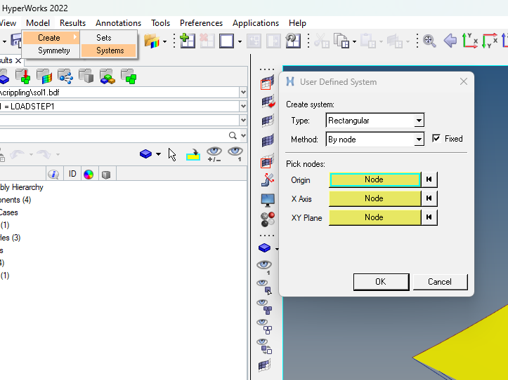Open the Preferences menu
Viewport: 508px width, 380px height.
click(201, 23)
